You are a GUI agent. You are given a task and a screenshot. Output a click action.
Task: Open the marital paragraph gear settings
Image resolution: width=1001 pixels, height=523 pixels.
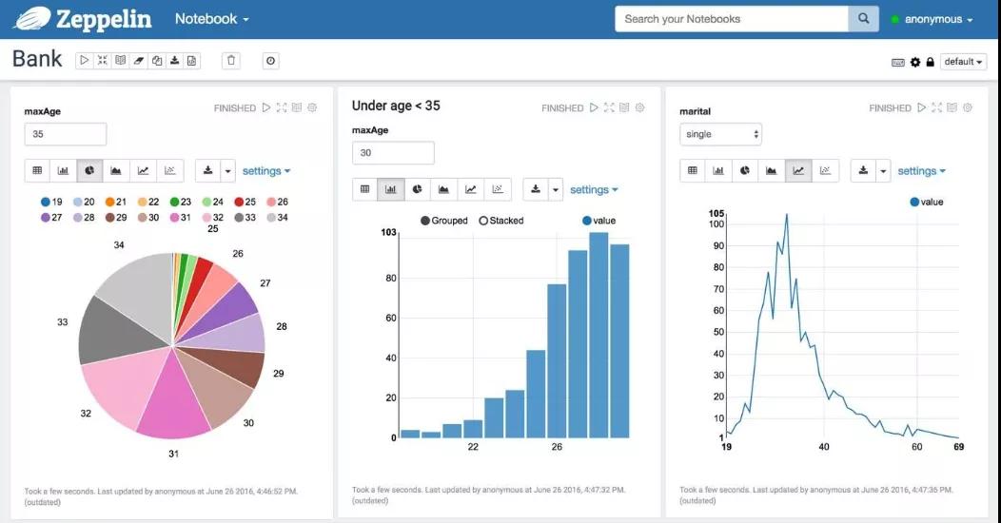coord(967,107)
